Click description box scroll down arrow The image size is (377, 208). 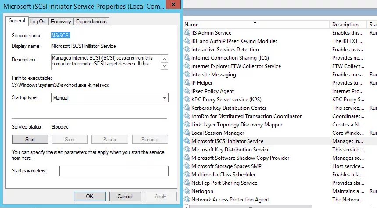(x=164, y=66)
